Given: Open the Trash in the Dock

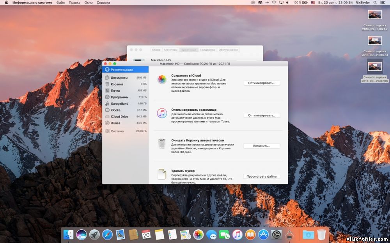Looking at the screenshot, I should 321,234.
